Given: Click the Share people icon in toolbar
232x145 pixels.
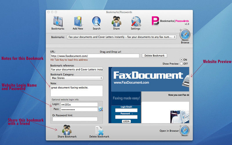Looking at the screenshot, I should (117, 21).
